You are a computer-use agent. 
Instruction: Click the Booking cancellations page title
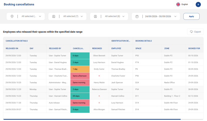tap(19, 4)
